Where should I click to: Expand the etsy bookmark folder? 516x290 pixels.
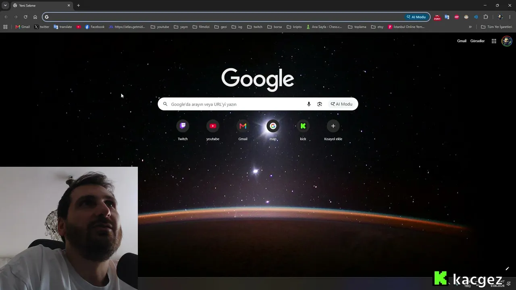pyautogui.click(x=377, y=27)
